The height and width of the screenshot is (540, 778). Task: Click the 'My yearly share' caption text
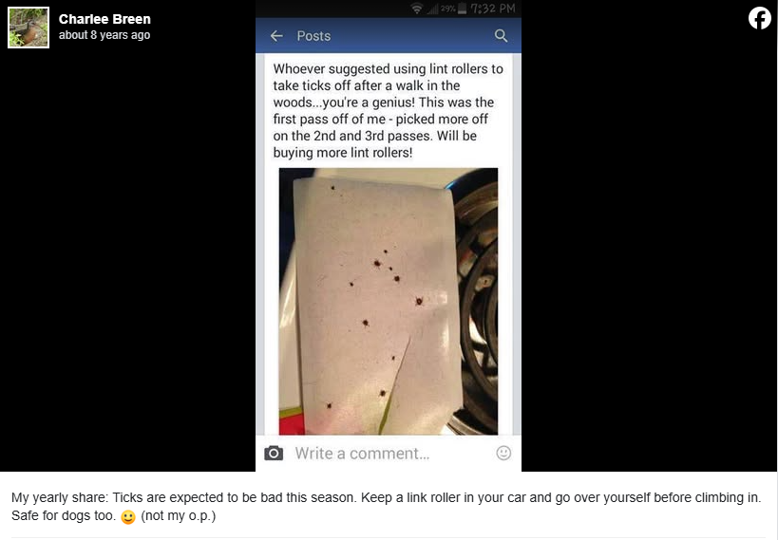(x=386, y=506)
